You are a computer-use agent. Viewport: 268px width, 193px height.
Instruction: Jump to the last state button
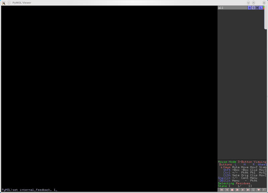(248, 190)
